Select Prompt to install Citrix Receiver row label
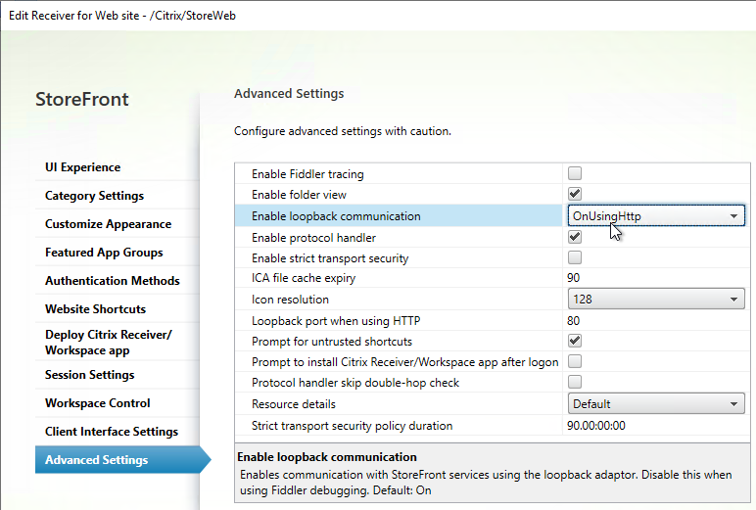The width and height of the screenshot is (756, 510). coord(405,362)
